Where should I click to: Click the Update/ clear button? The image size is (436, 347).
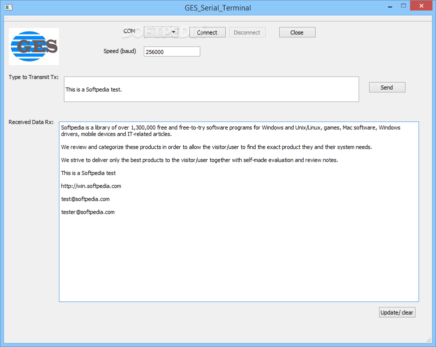click(397, 312)
